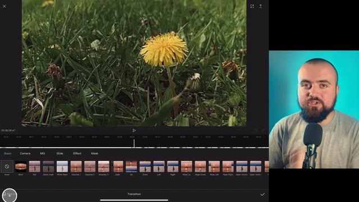Click the timeline ruler time marks
The height and width of the screenshot is (202, 359).
coord(134,137)
